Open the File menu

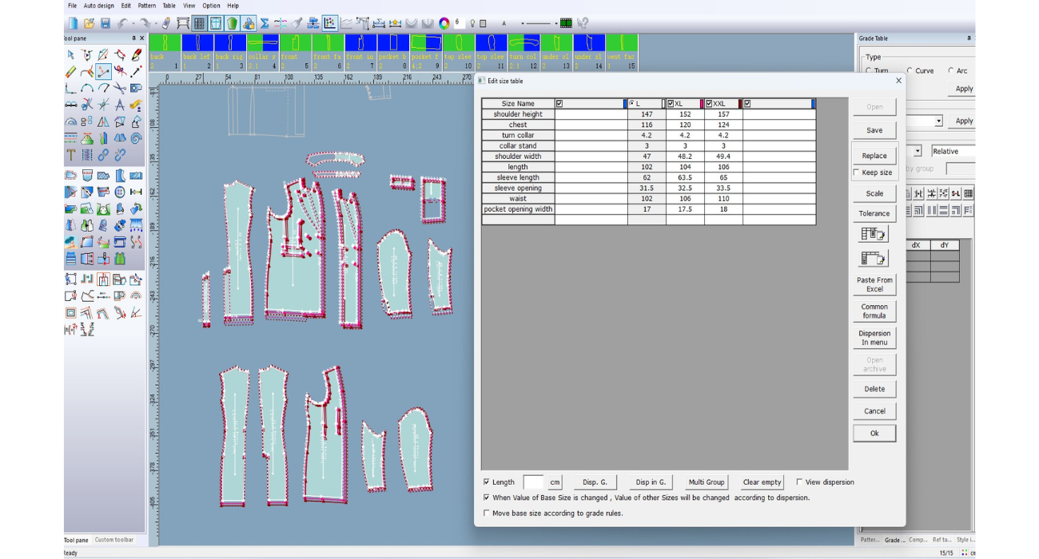pyautogui.click(x=72, y=6)
